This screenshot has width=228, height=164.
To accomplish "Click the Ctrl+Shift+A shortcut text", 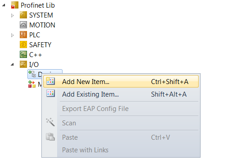I will click(170, 82).
